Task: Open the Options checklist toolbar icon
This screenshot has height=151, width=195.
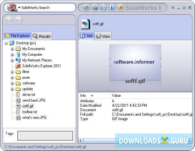Action: [x=103, y=8]
